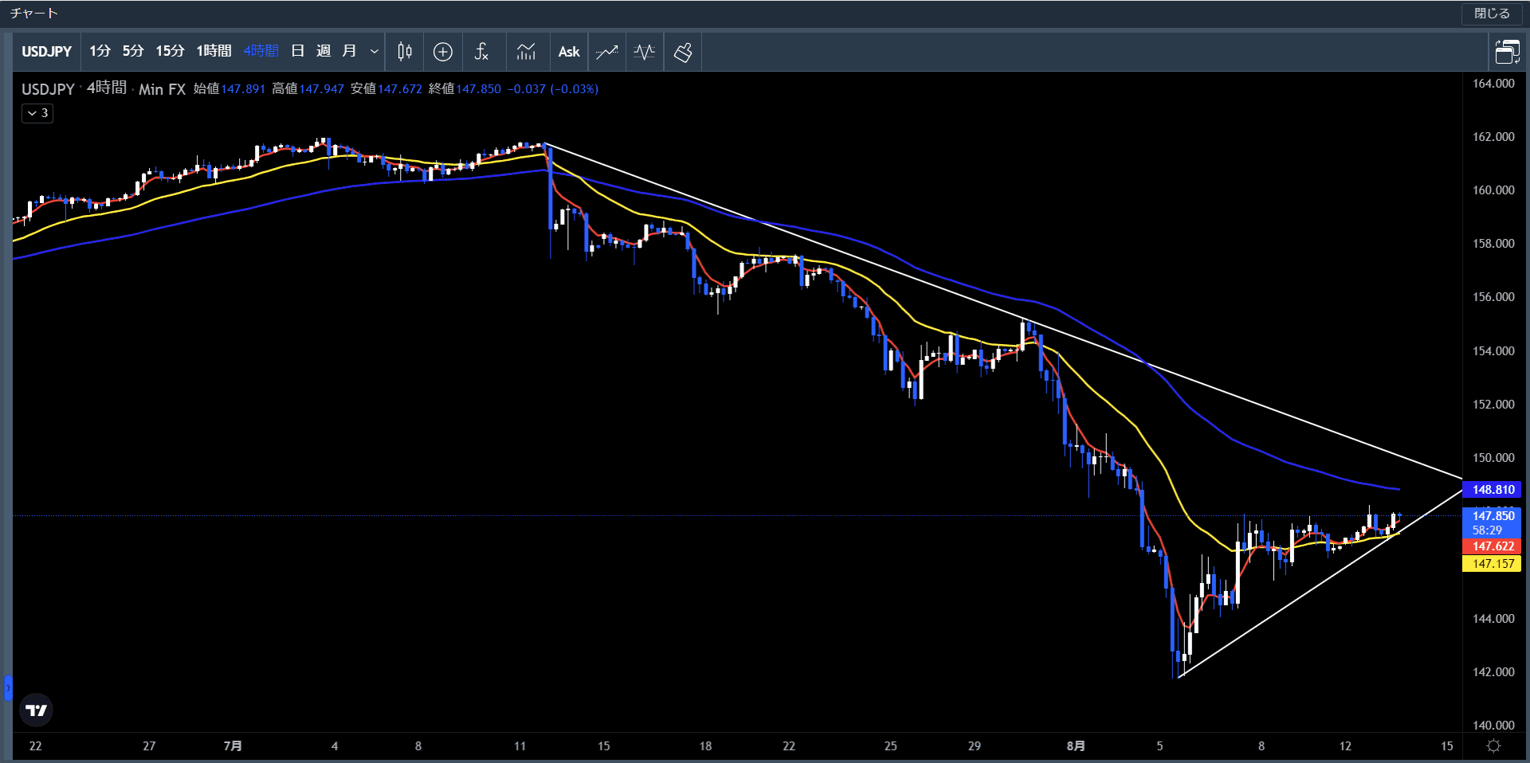Click the 140.000 price axis label
The height and width of the screenshot is (763, 1530).
tap(1493, 726)
